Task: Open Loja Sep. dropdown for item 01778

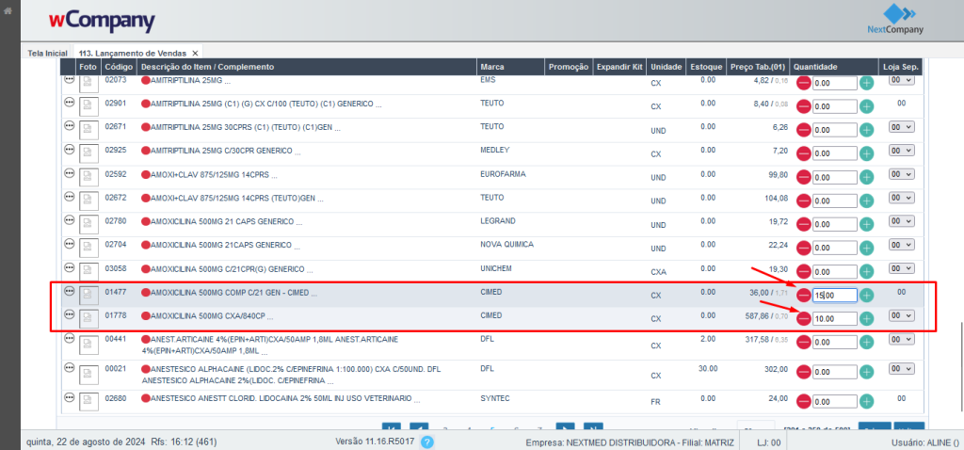Action: (902, 314)
